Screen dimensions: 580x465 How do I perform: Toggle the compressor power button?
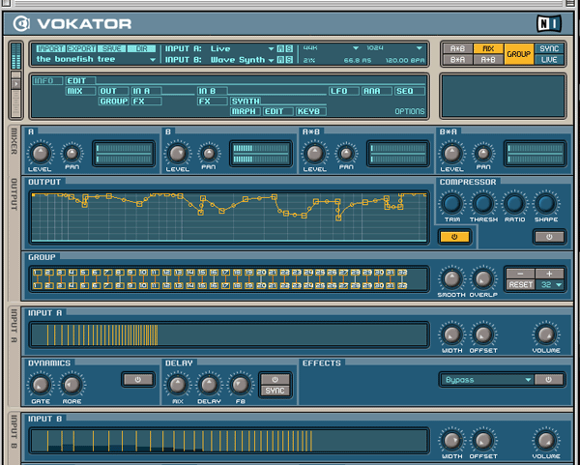coord(549,236)
